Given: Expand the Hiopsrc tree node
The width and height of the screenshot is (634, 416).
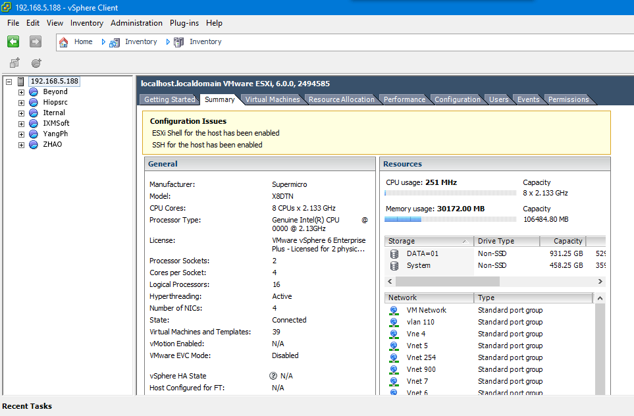Looking at the screenshot, I should [x=22, y=103].
